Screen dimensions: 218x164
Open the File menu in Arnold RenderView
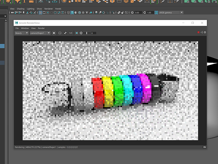(x=17, y=28)
